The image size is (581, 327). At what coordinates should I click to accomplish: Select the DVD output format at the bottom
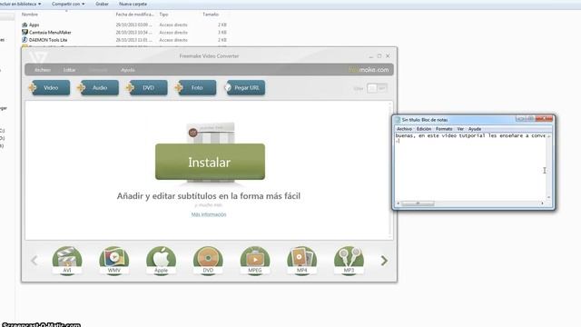pyautogui.click(x=208, y=261)
